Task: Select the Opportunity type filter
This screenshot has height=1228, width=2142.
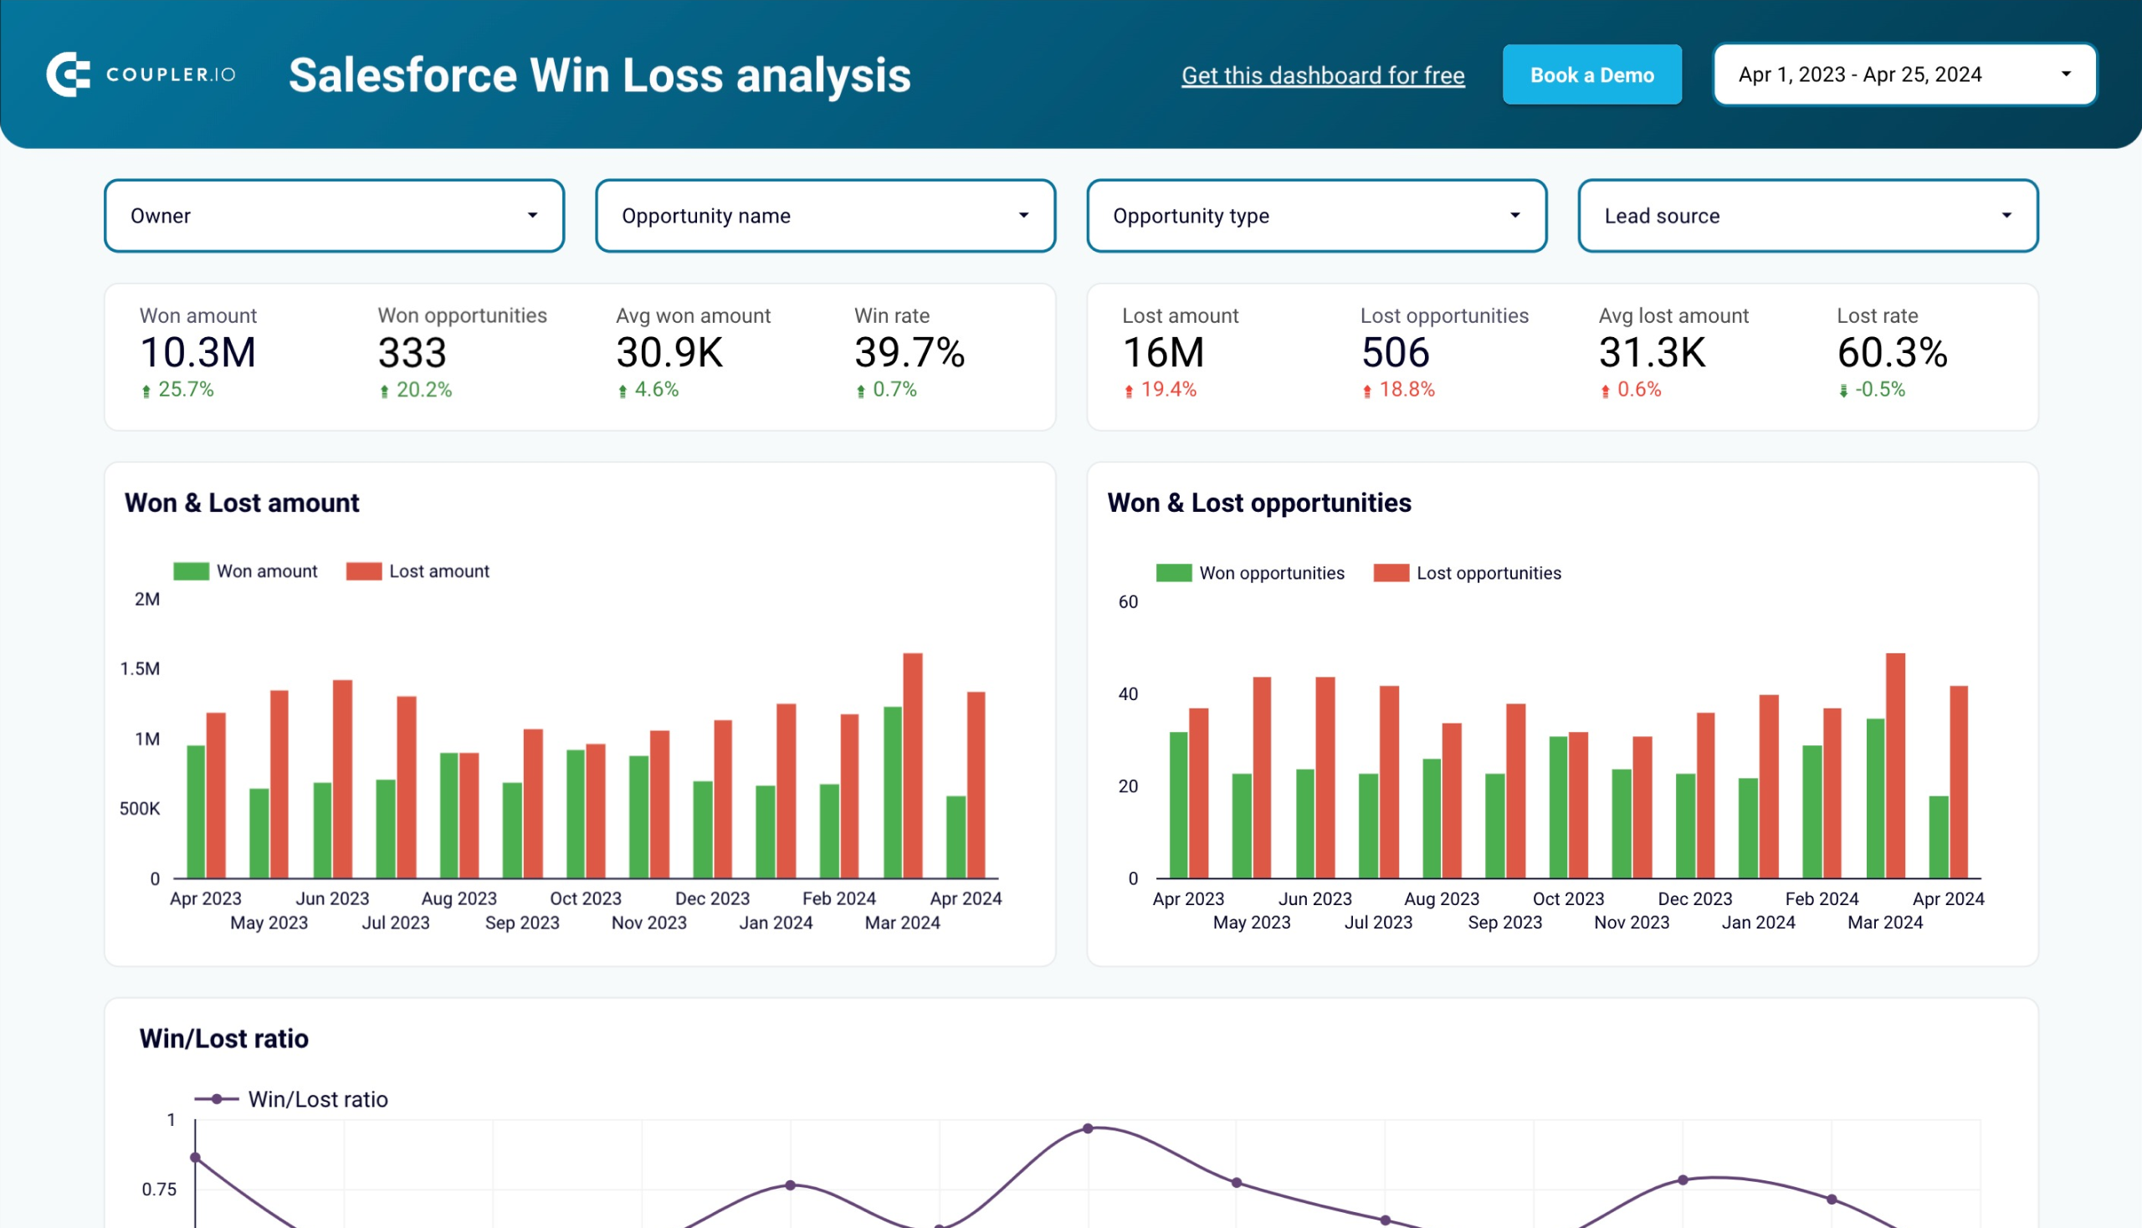Action: coord(1315,215)
